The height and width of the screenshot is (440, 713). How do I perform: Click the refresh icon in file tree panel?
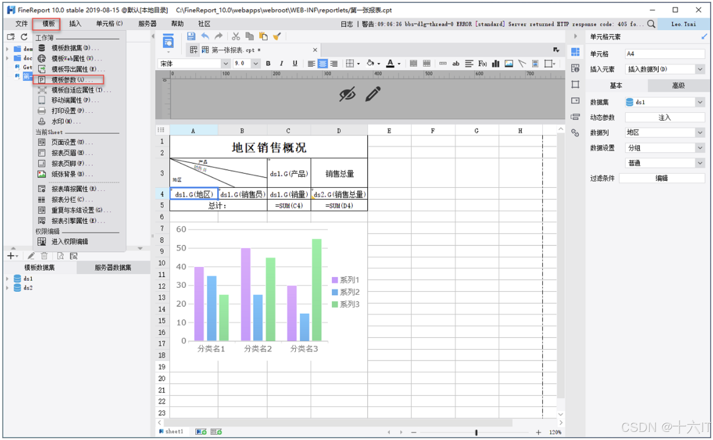[24, 37]
